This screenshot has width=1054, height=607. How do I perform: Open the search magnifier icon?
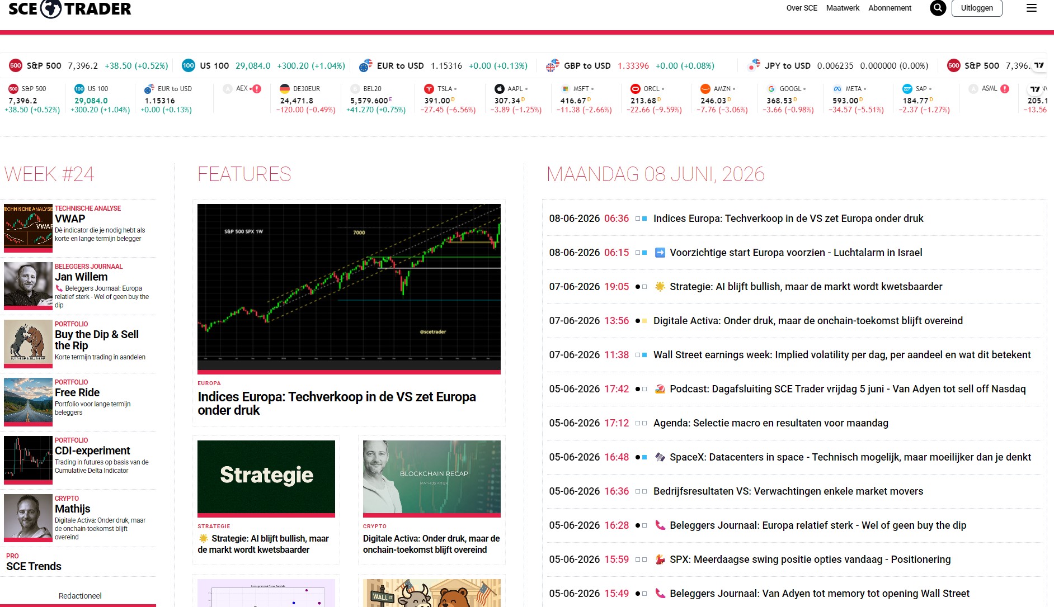pyautogui.click(x=938, y=8)
